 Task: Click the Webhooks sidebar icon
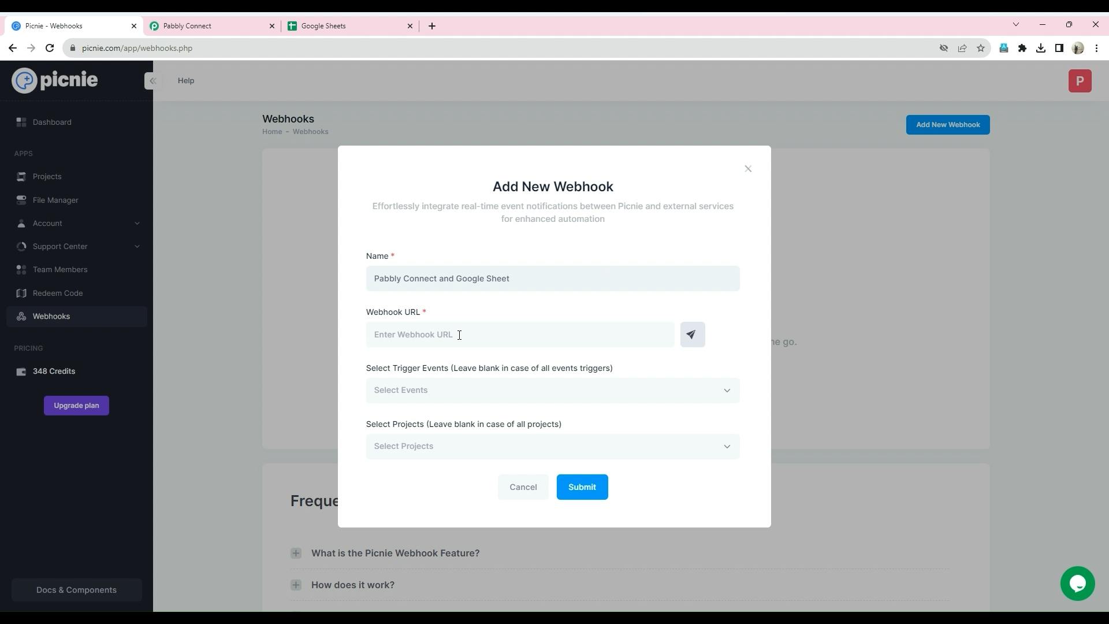(x=21, y=316)
